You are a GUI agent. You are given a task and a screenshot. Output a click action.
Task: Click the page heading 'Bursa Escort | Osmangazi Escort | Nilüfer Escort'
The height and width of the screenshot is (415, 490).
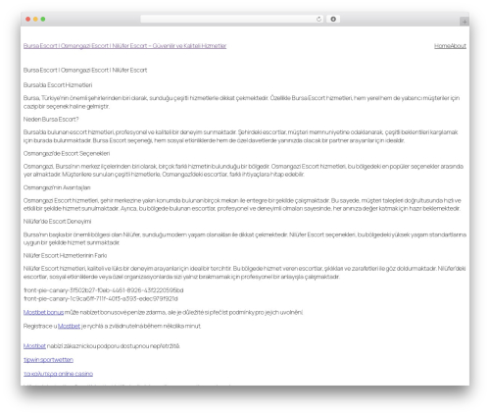coord(85,70)
